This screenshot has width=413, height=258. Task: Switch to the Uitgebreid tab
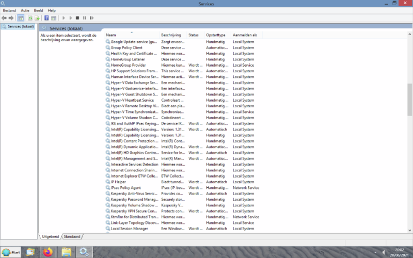[51, 236]
